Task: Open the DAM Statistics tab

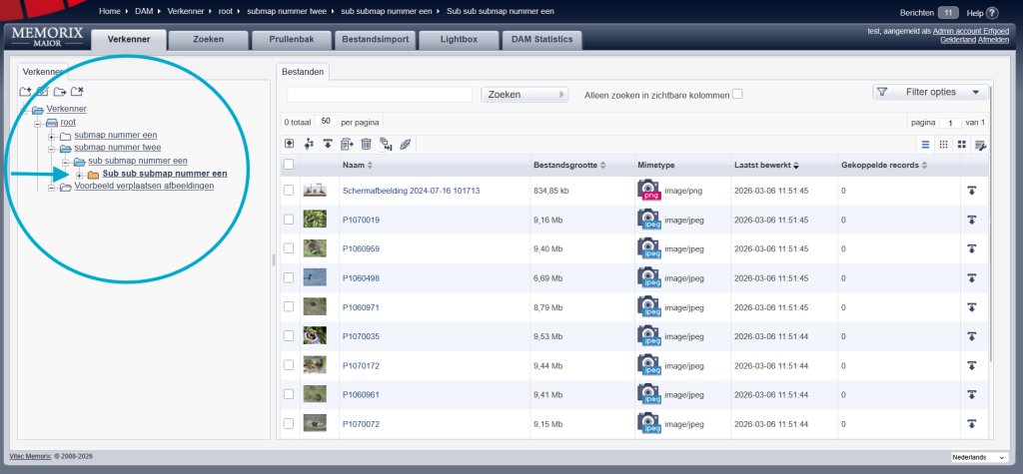Action: [541, 40]
